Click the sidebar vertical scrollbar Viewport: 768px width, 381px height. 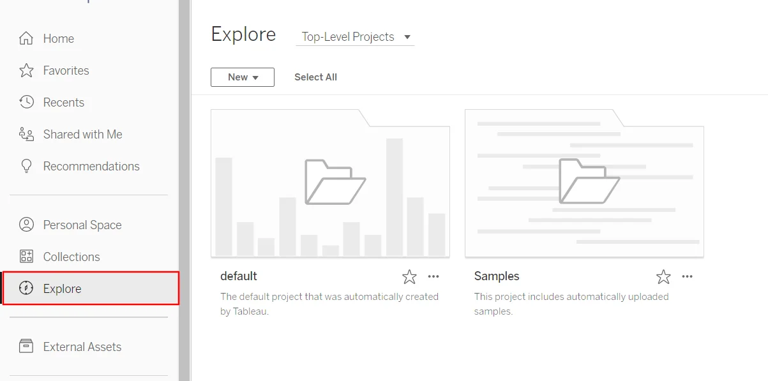(x=184, y=190)
